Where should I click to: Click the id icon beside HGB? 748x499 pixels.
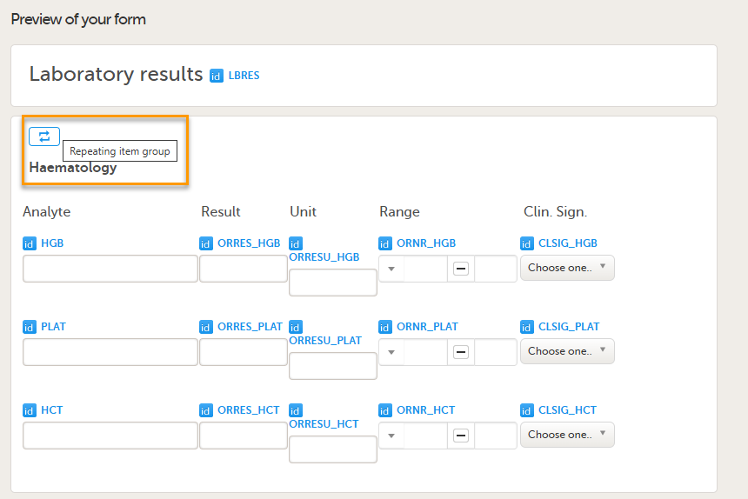30,243
